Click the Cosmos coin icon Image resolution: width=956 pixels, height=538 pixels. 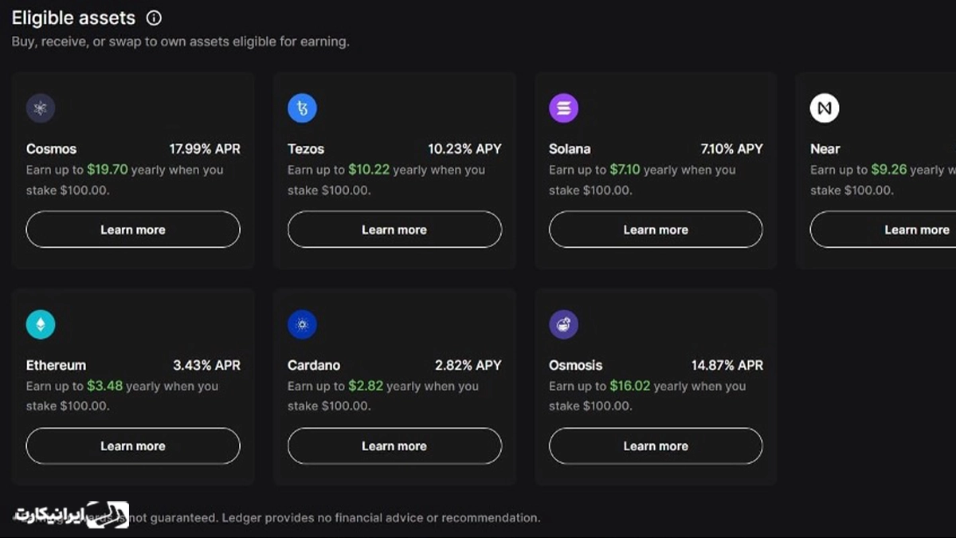pos(41,108)
